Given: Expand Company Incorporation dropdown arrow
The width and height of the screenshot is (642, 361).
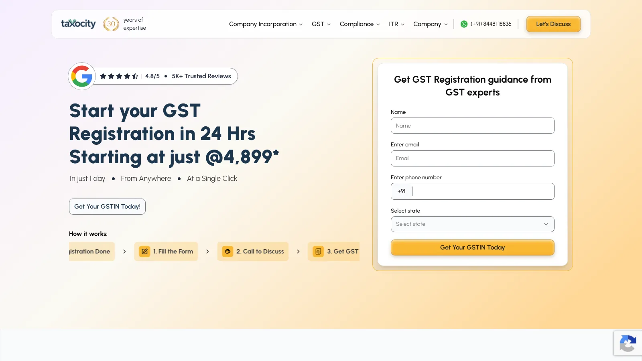Looking at the screenshot, I should tap(301, 24).
